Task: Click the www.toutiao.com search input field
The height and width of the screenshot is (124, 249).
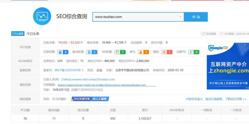Action: pos(138,17)
